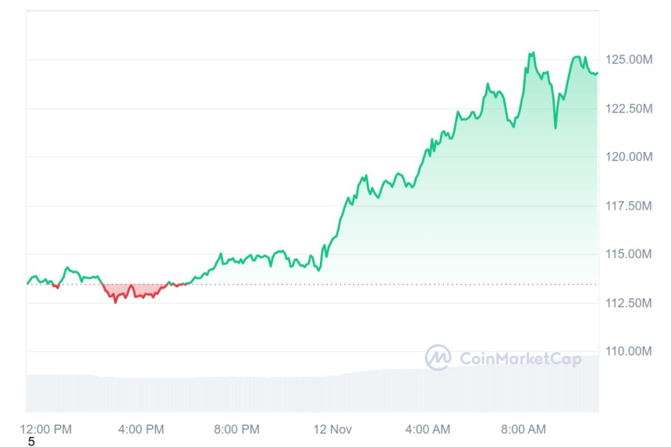Click the gray volume bars area
Image resolution: width=671 pixels, height=447 pixels.
[312, 392]
